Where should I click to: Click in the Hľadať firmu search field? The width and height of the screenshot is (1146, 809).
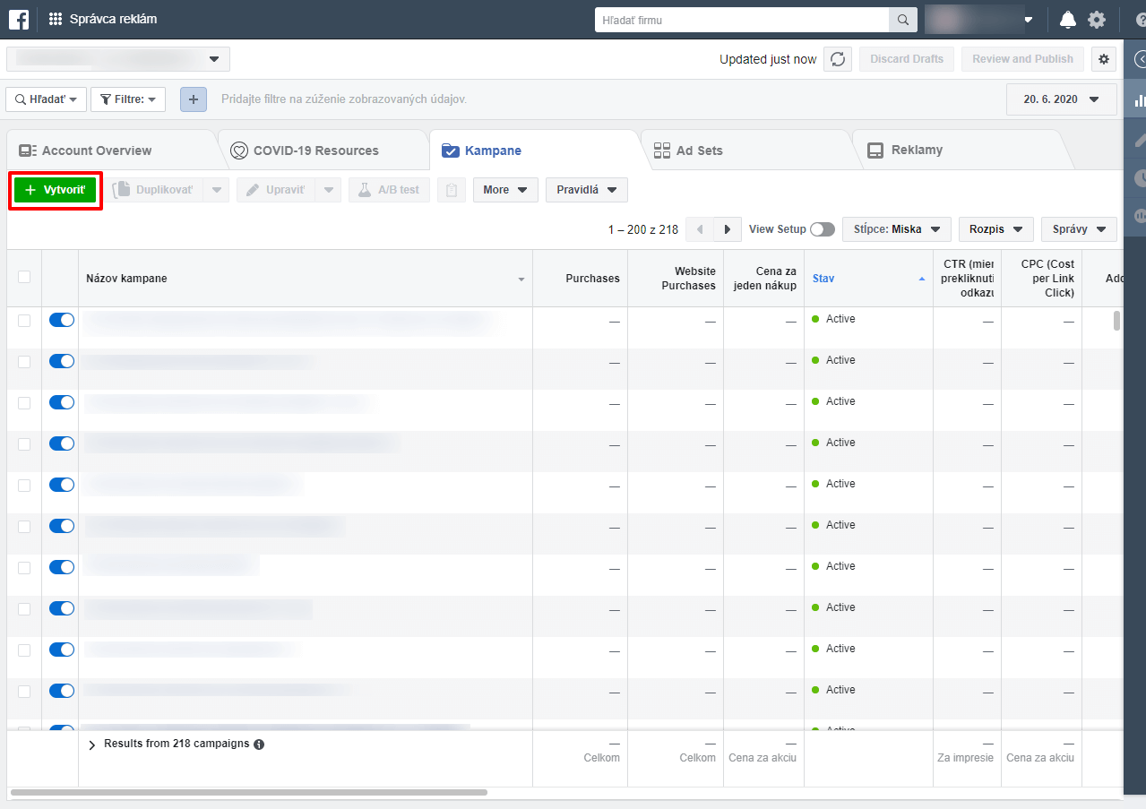tap(742, 20)
